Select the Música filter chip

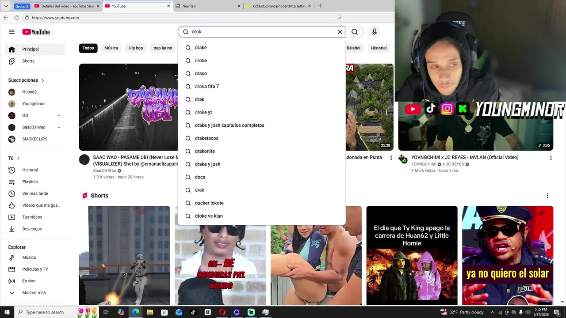coord(111,48)
